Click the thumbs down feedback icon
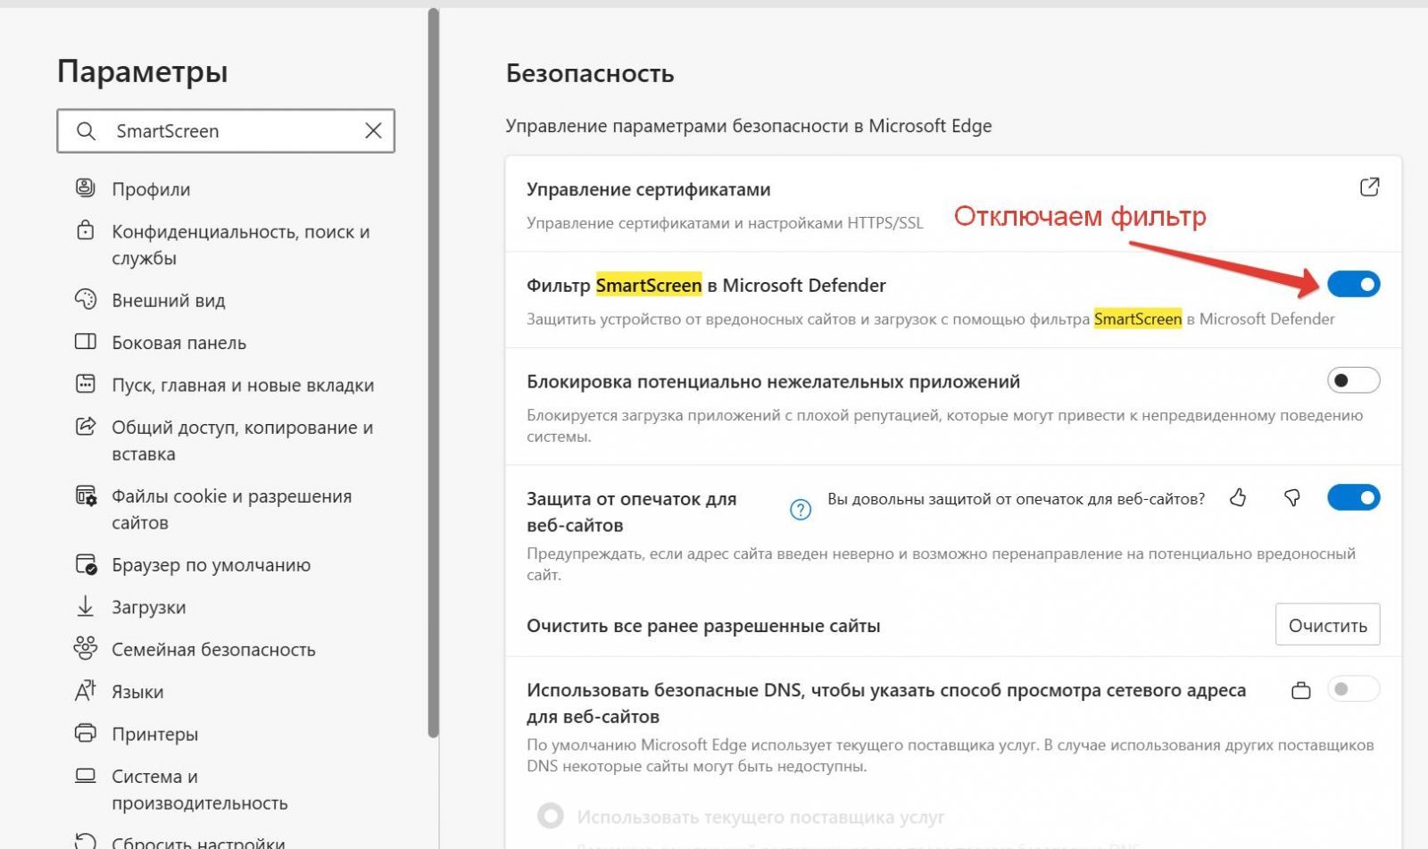 pyautogui.click(x=1291, y=497)
